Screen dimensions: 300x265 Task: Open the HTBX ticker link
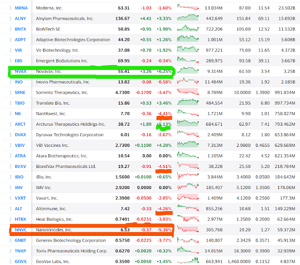20,219
